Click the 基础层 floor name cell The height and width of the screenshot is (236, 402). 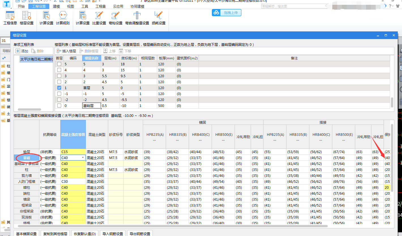tap(92, 106)
